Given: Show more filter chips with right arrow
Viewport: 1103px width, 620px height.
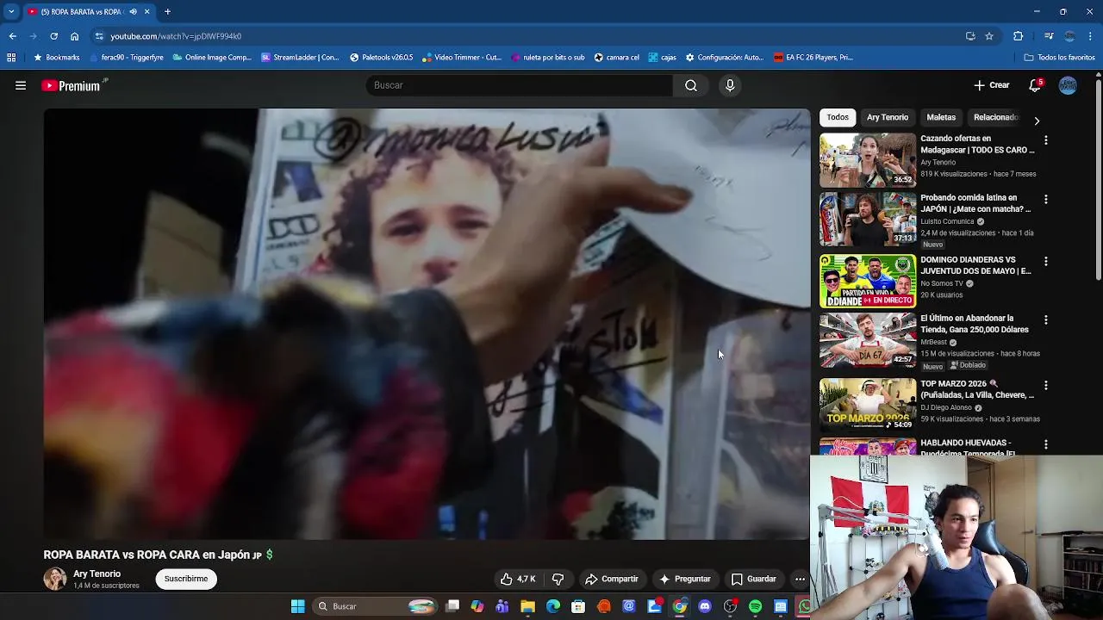Looking at the screenshot, I should click(1037, 121).
